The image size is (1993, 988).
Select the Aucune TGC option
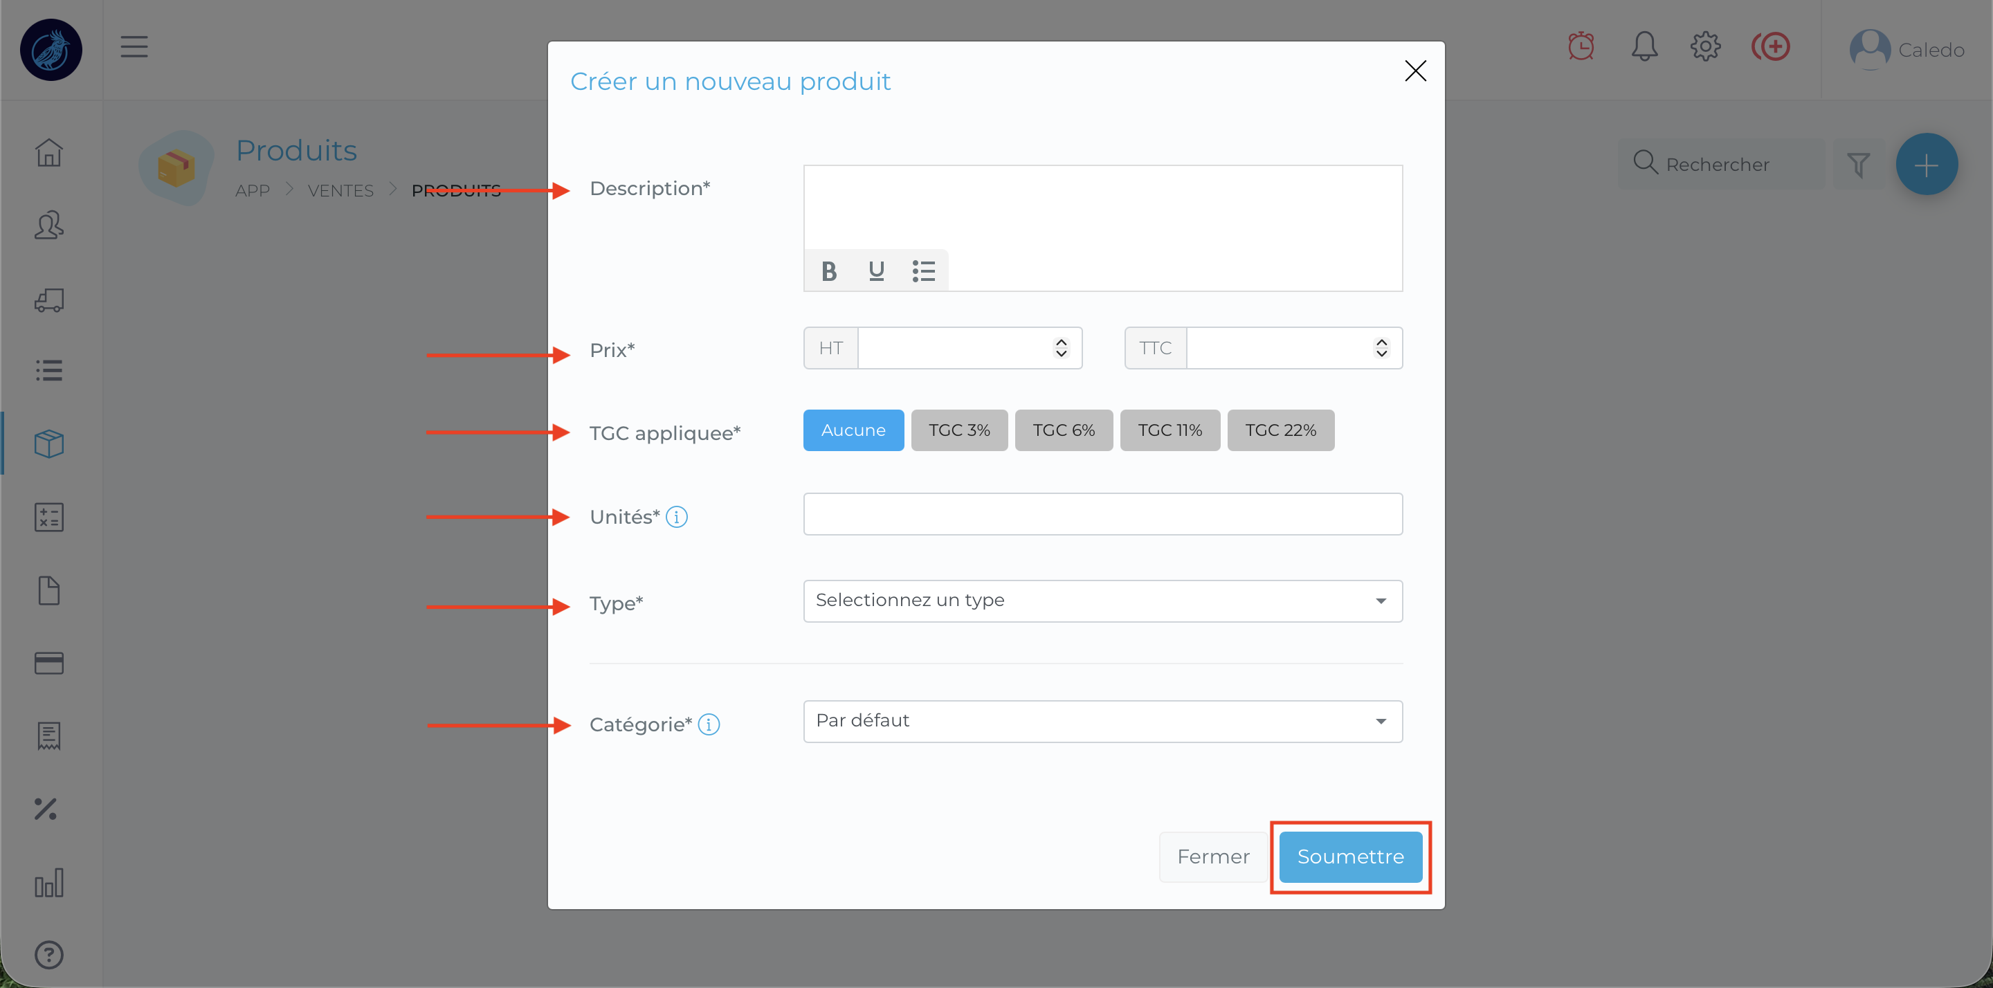(x=853, y=430)
